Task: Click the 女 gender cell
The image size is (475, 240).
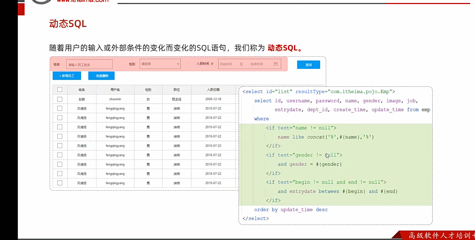Action: [x=148, y=99]
